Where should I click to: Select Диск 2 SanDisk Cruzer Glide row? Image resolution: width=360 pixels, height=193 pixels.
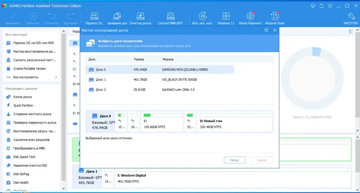coord(160,89)
